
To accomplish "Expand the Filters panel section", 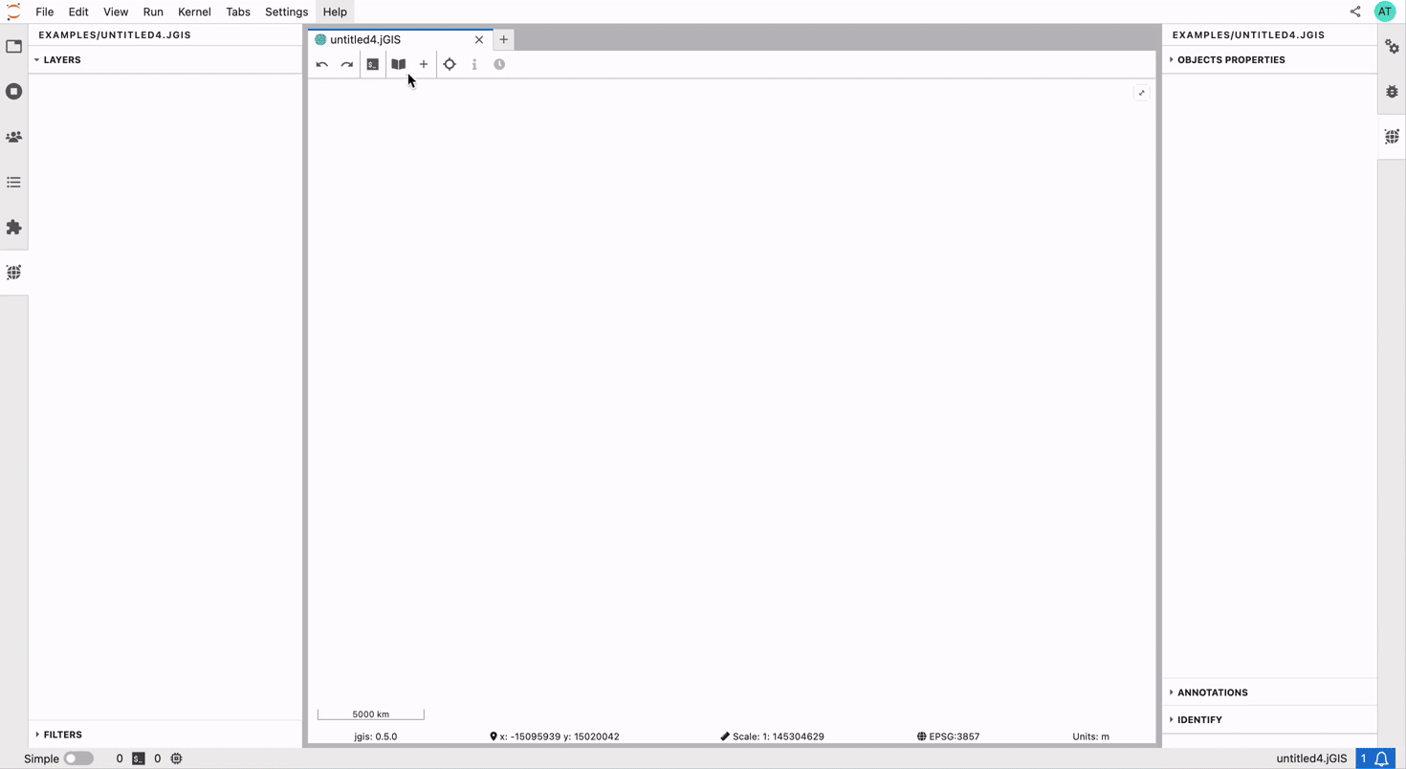I will point(62,735).
